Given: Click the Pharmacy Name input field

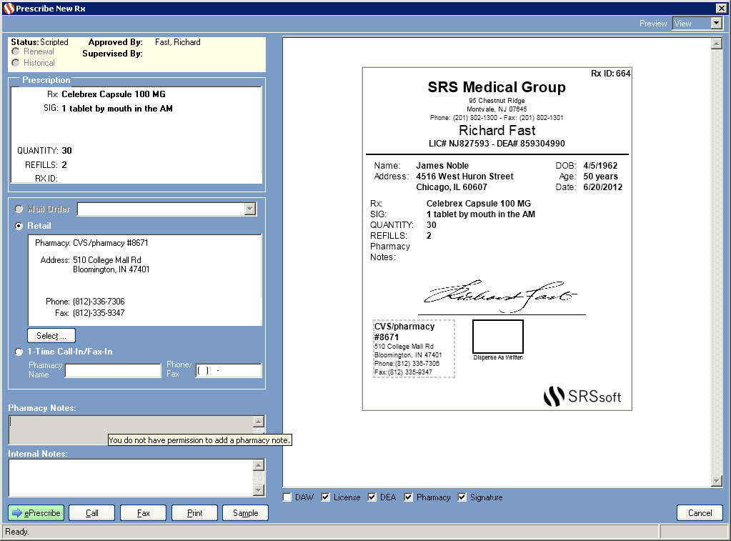Looking at the screenshot, I should click(113, 371).
